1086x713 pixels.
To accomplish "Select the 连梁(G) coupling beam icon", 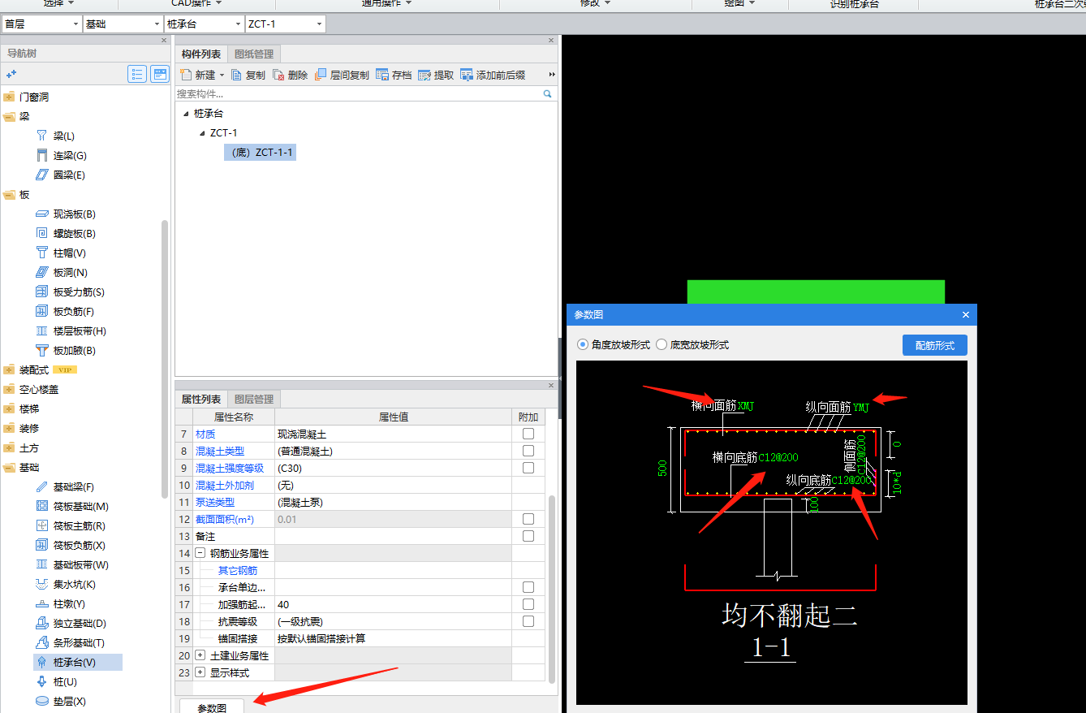I will 42,155.
